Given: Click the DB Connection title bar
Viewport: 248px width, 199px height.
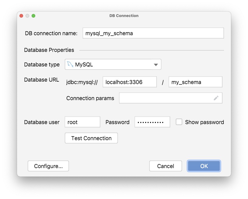Looking at the screenshot, I should coord(123,15).
